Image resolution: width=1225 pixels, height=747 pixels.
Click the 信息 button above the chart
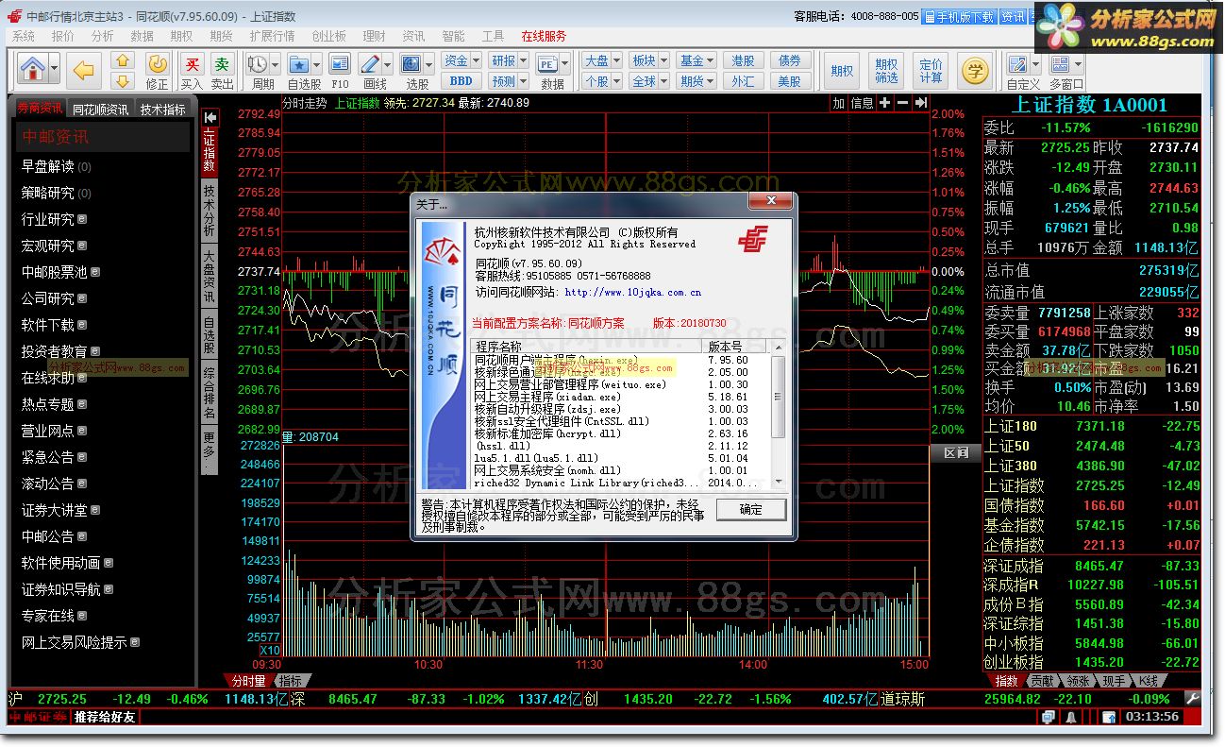click(862, 103)
